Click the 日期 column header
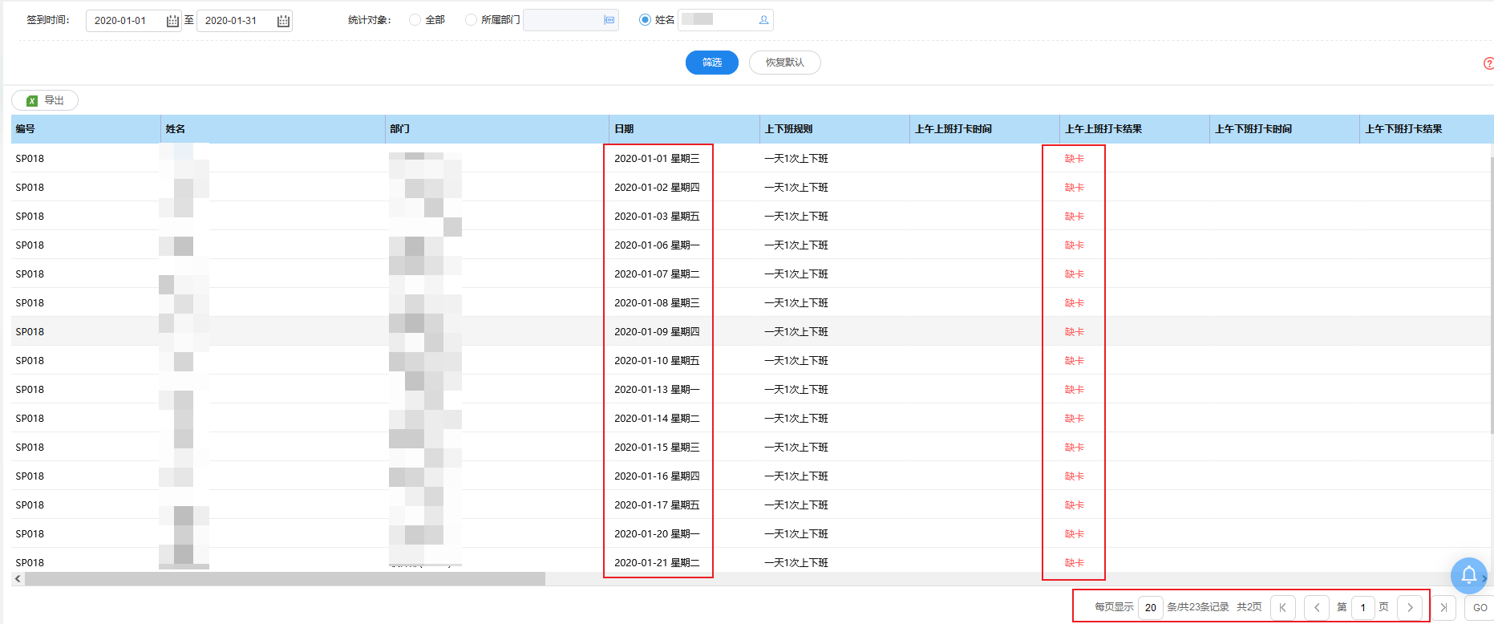Screen dimensions: 1494x624 624,129
